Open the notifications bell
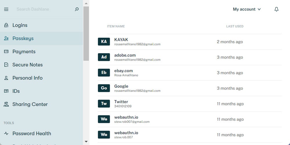This screenshot has width=290, height=145. pos(276,9)
